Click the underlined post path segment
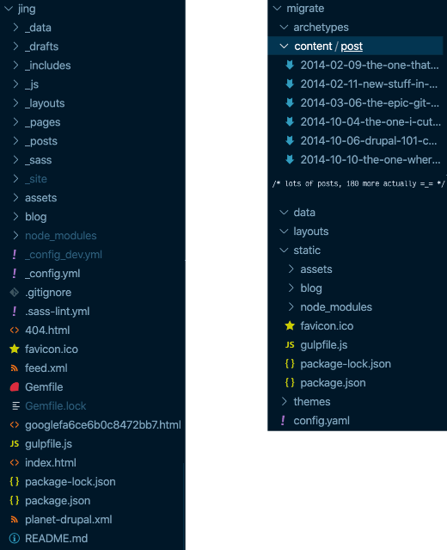 click(352, 46)
